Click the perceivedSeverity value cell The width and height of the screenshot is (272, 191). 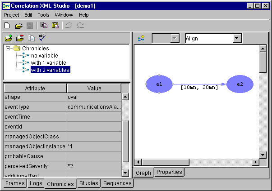(94, 166)
